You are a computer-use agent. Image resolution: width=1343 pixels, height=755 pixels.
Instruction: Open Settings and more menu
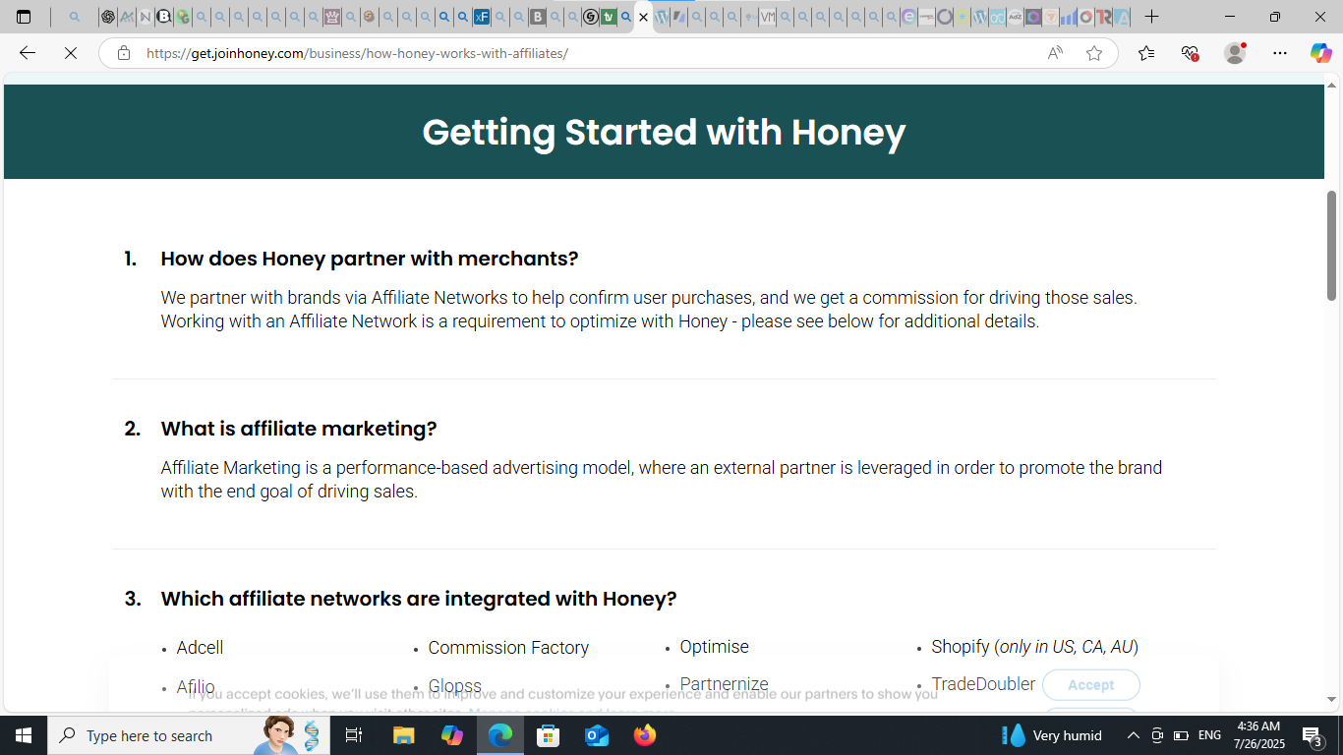coord(1280,53)
